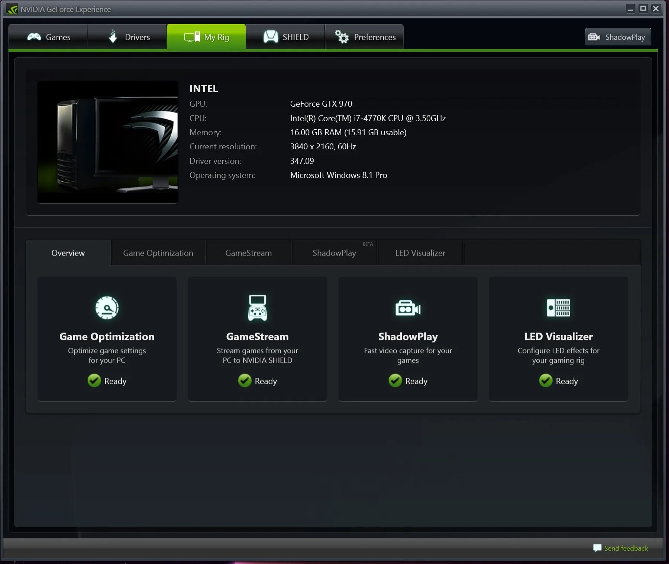Click the GeForce GTX 970 GPU value
This screenshot has width=669, height=564.
[x=321, y=104]
